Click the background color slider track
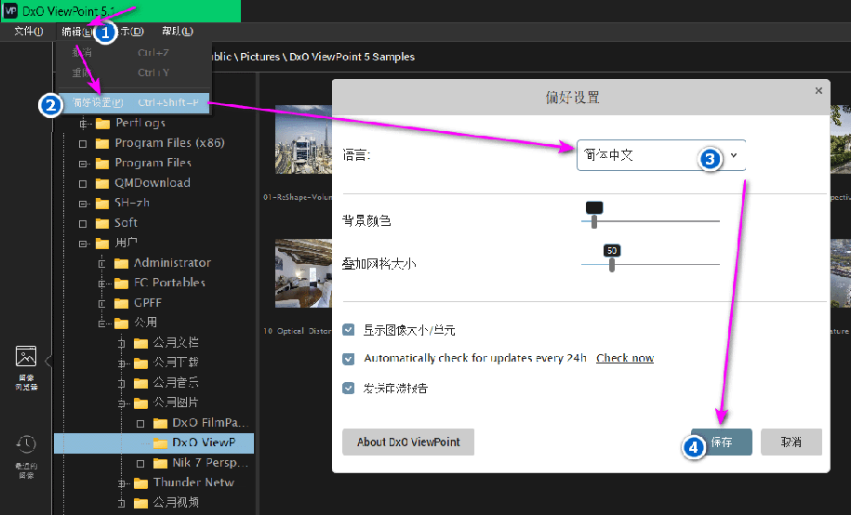This screenshot has height=515, width=851. click(650, 221)
